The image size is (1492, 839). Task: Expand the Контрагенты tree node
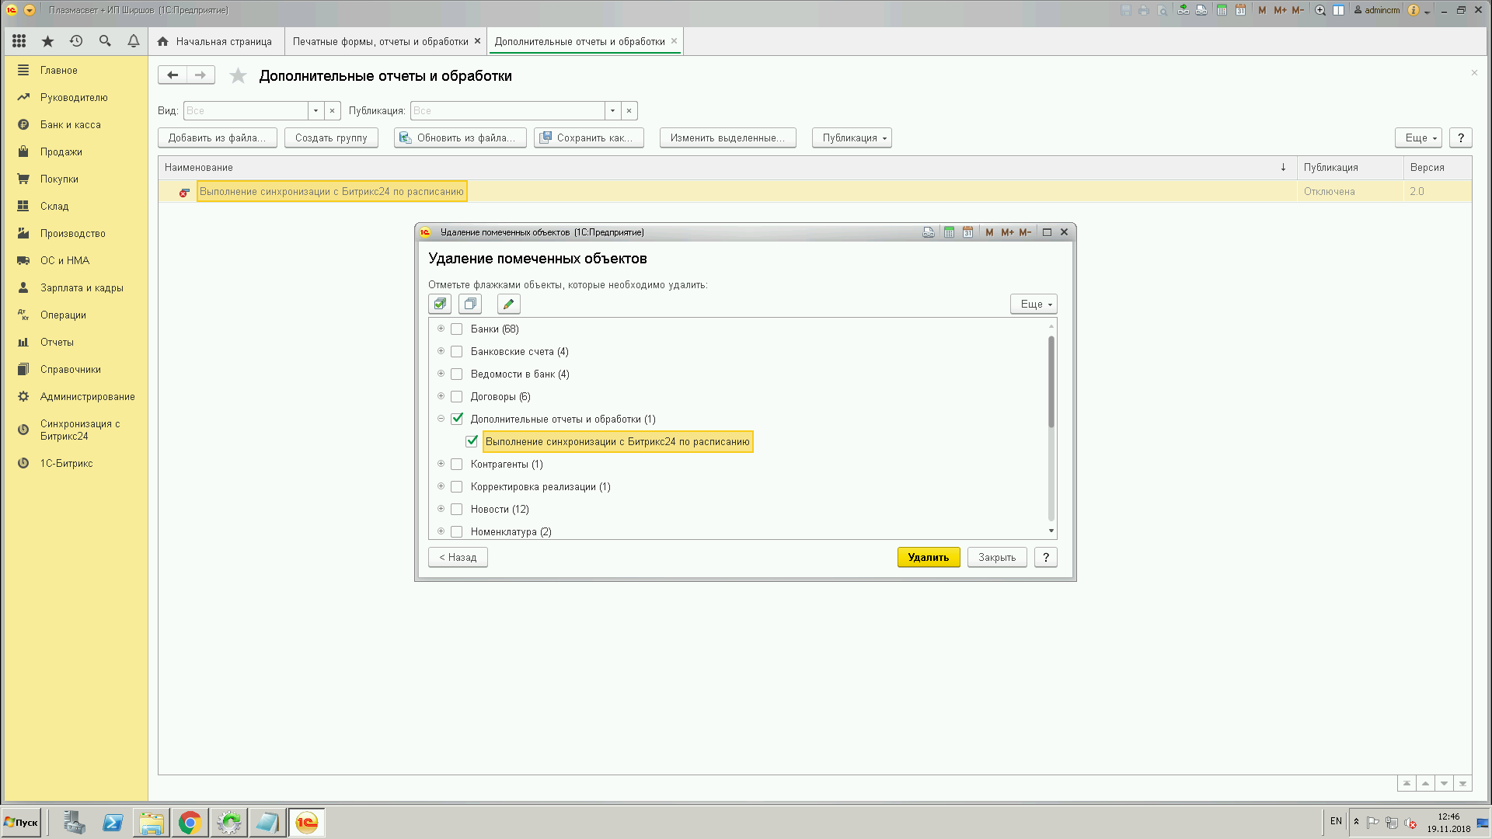[x=441, y=464]
